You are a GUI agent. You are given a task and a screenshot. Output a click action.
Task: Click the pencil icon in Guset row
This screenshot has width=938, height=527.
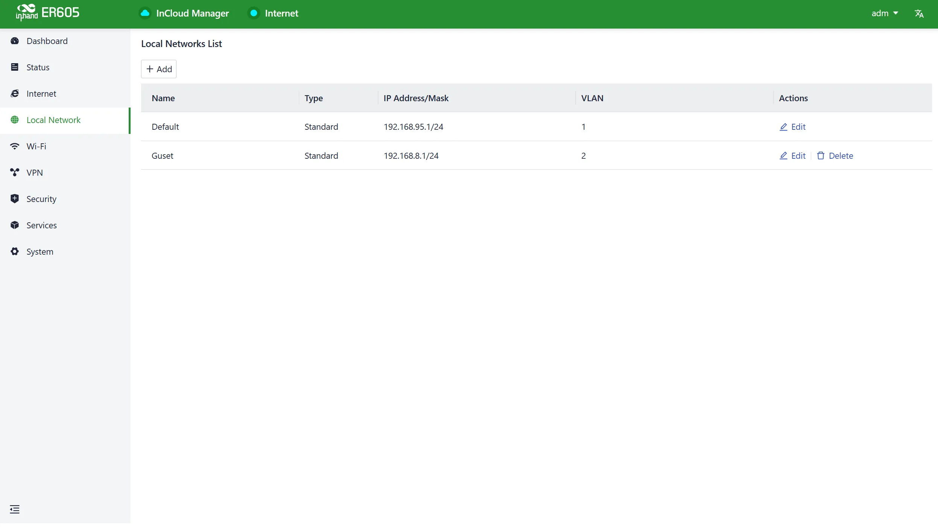click(x=783, y=156)
